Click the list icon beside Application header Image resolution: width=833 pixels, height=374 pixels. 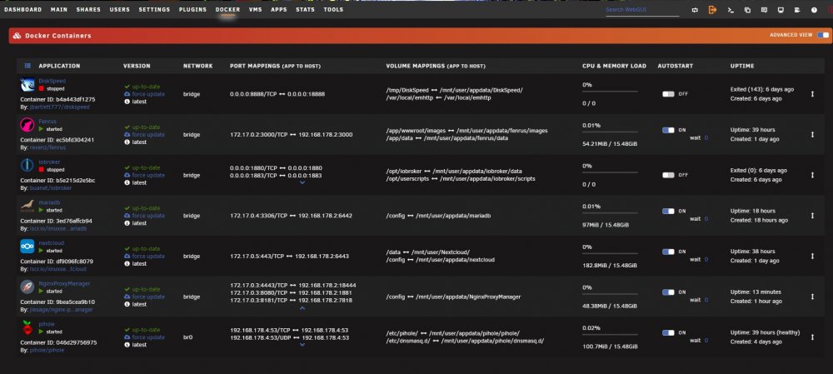tap(27, 66)
